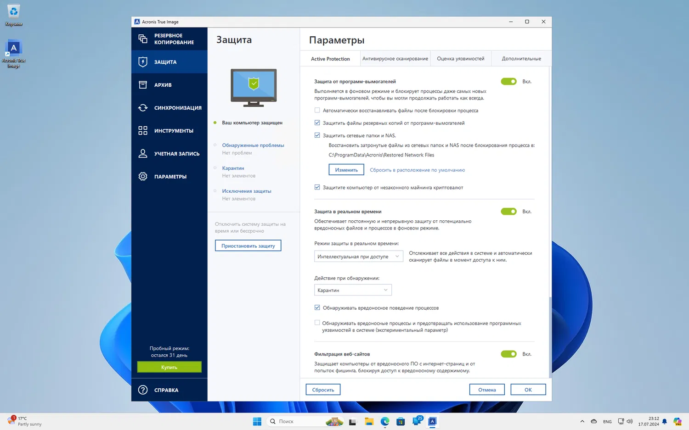The width and height of the screenshot is (689, 430).
Task: Select the Acronis True Image desktop shortcut
Action: [x=14, y=54]
